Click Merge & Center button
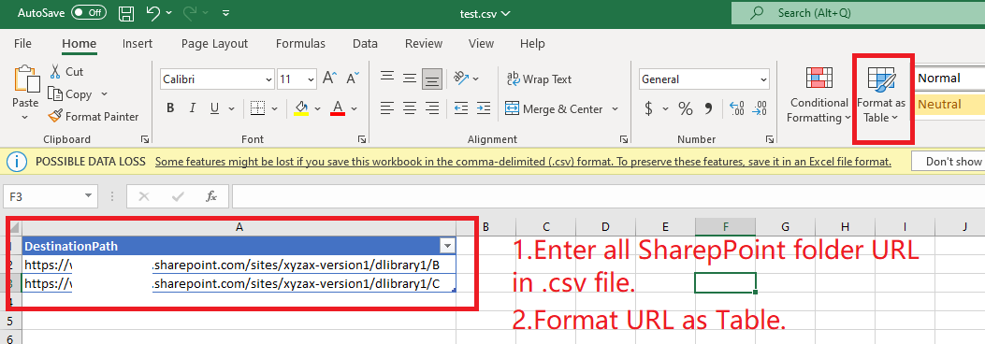The height and width of the screenshot is (344, 985). coord(554,108)
